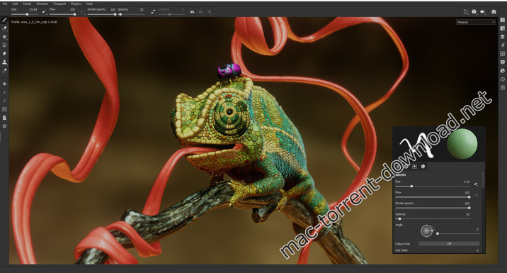Adjust the top toolbar Flow slider

click(x=62, y=14)
